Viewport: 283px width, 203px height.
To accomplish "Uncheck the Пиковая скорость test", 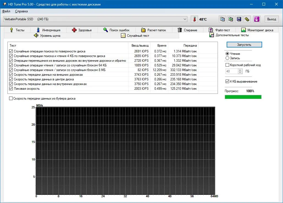I will tap(11, 89).
